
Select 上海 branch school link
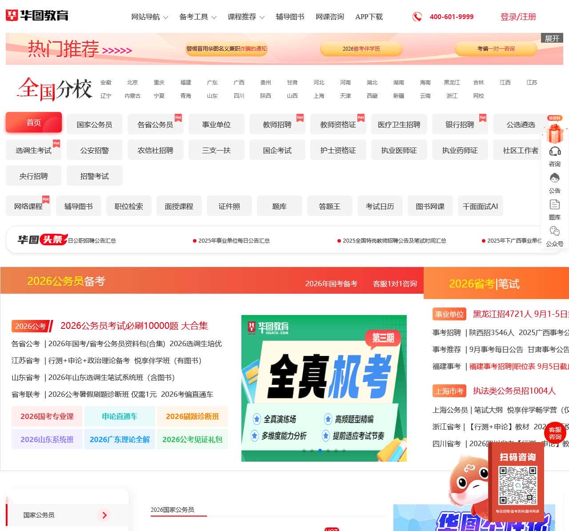[319, 96]
